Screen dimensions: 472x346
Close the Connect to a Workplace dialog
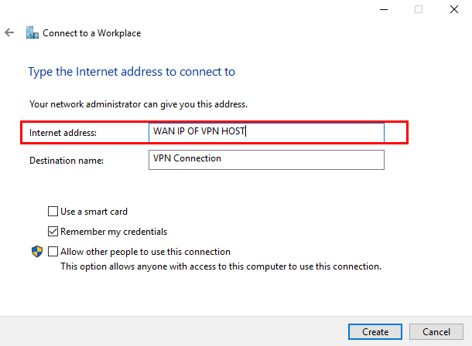pos(453,9)
